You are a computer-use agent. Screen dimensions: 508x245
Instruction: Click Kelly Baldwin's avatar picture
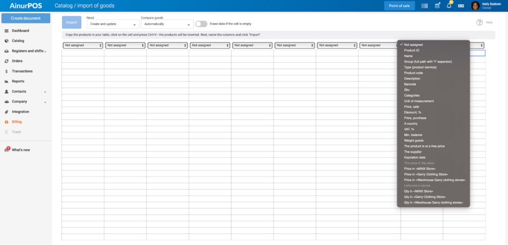click(475, 5)
